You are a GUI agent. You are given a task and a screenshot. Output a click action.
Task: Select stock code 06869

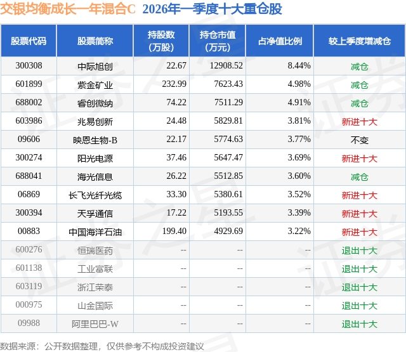(x=29, y=194)
